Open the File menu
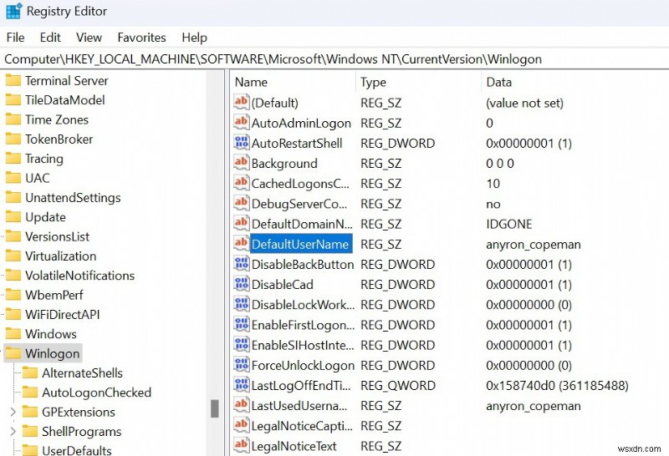 pyautogui.click(x=15, y=38)
